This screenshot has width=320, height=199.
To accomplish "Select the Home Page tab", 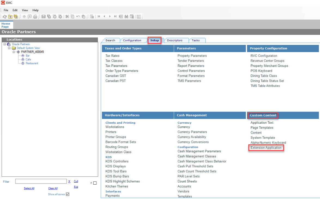I will tap(6, 25).
